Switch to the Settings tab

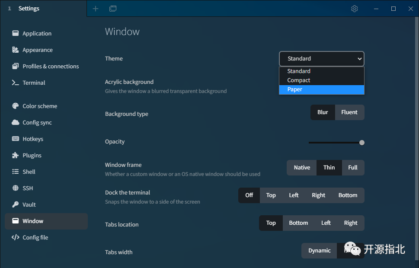click(x=29, y=9)
